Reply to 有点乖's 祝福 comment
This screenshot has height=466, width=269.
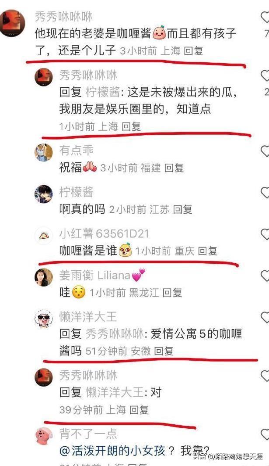pyautogui.click(x=174, y=168)
